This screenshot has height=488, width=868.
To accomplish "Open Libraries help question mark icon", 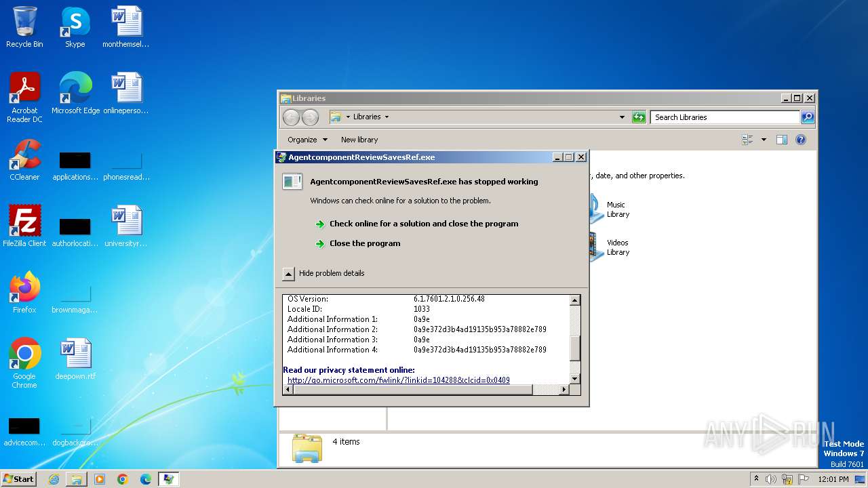I will coord(801,140).
